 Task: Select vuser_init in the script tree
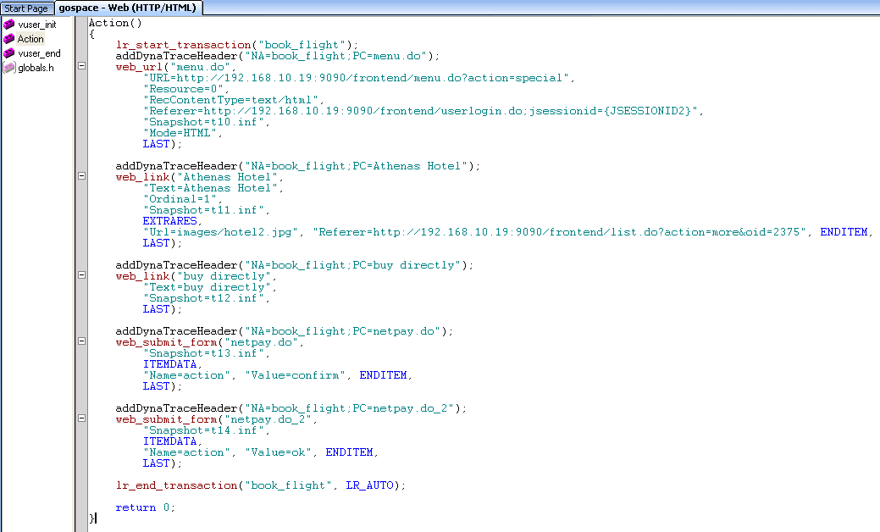point(37,24)
